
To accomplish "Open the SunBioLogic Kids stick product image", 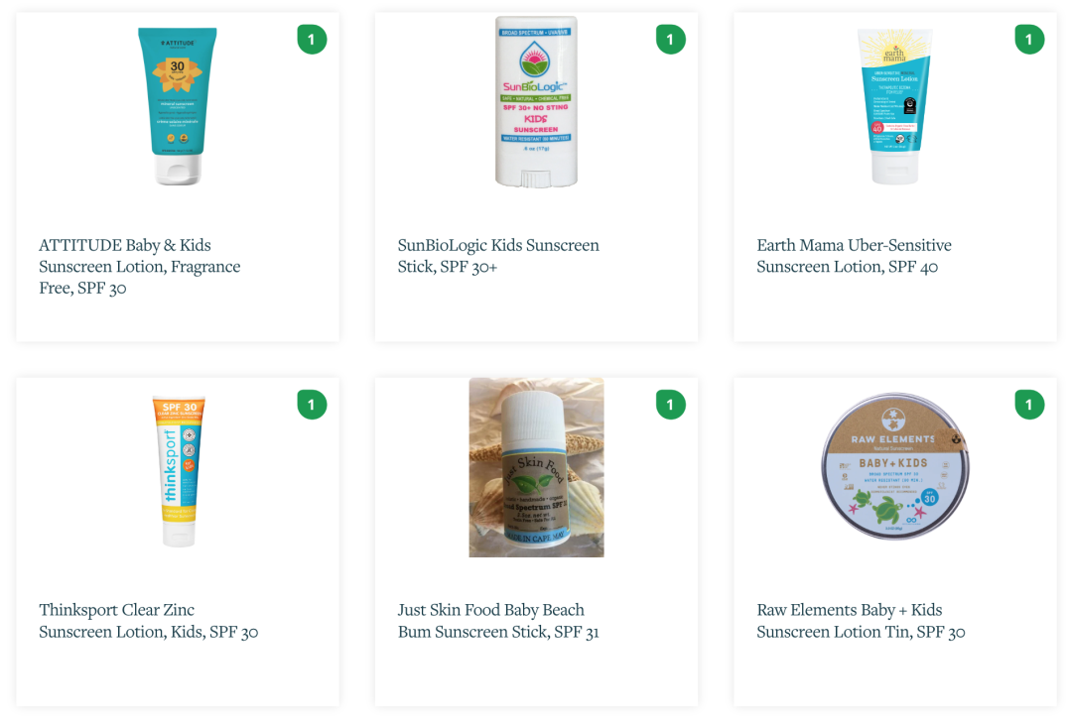I will click(x=536, y=102).
